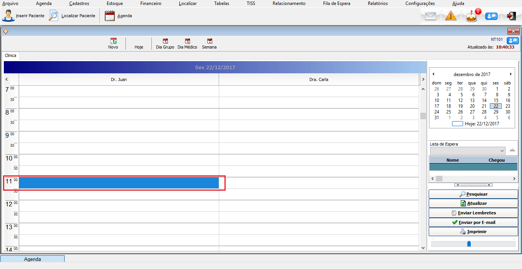Switch to Semana week view
Image resolution: width=522 pixels, height=269 pixels.
coord(209,44)
